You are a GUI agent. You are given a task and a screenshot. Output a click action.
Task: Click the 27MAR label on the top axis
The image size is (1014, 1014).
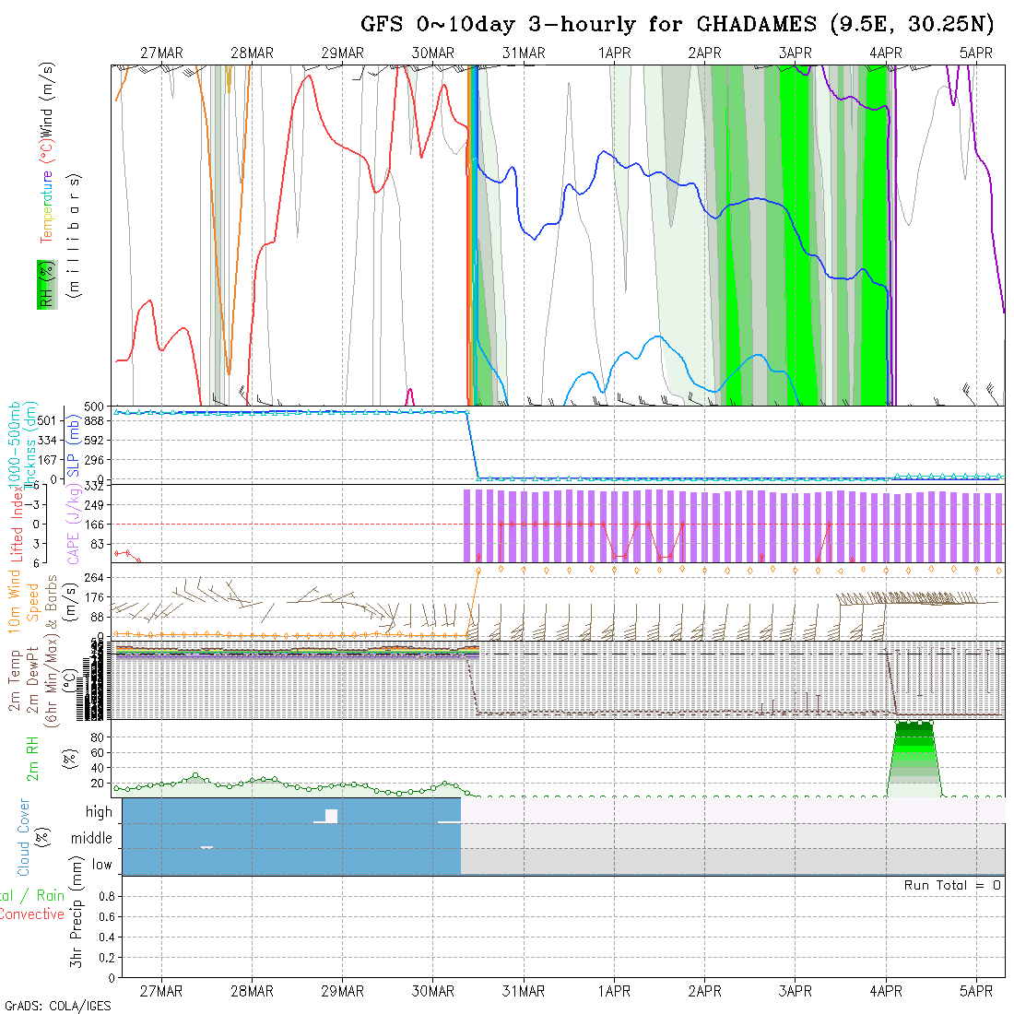tap(161, 53)
